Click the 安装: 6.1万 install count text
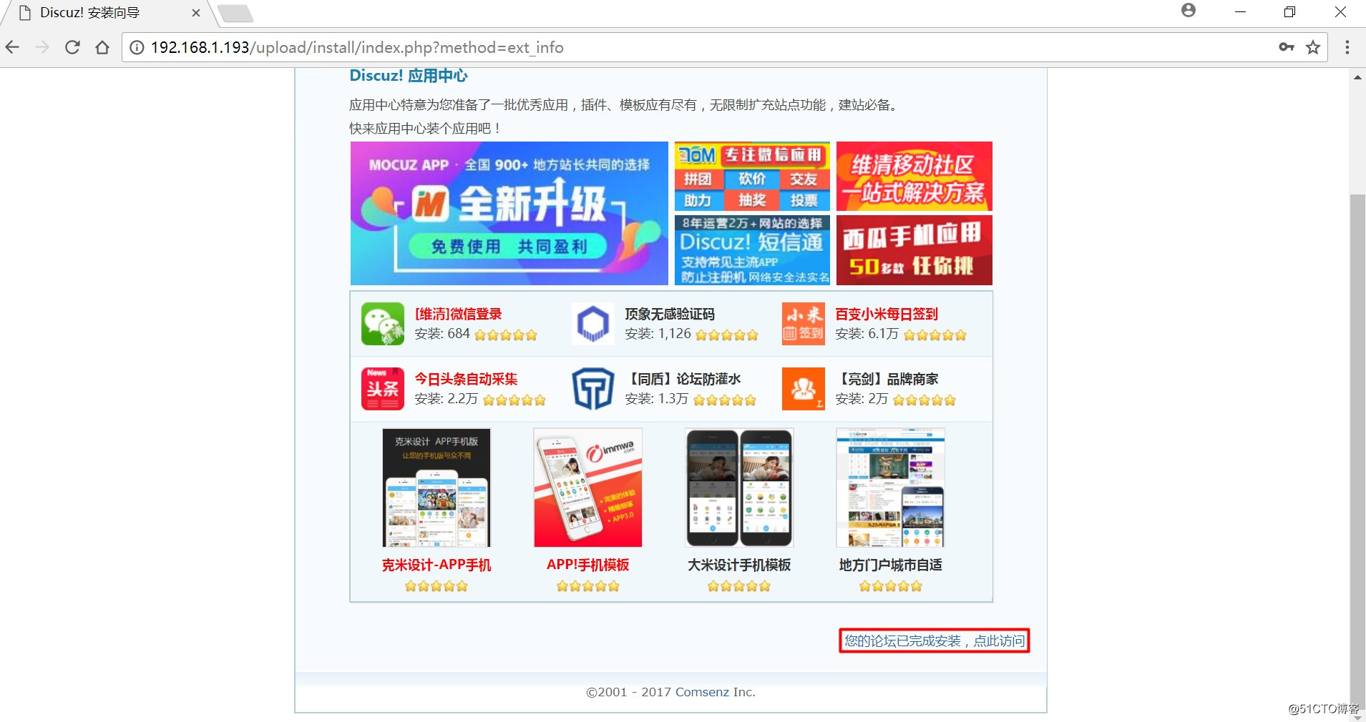Viewport: 1366px width, 722px height. [x=867, y=334]
